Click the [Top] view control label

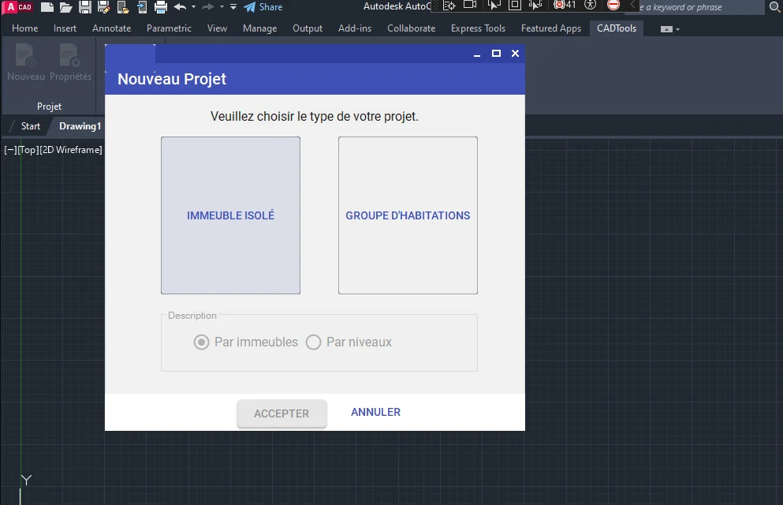coord(28,150)
